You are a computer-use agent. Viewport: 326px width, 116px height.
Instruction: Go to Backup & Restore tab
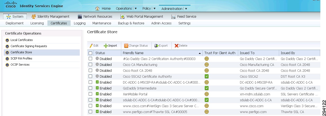click(131, 23)
